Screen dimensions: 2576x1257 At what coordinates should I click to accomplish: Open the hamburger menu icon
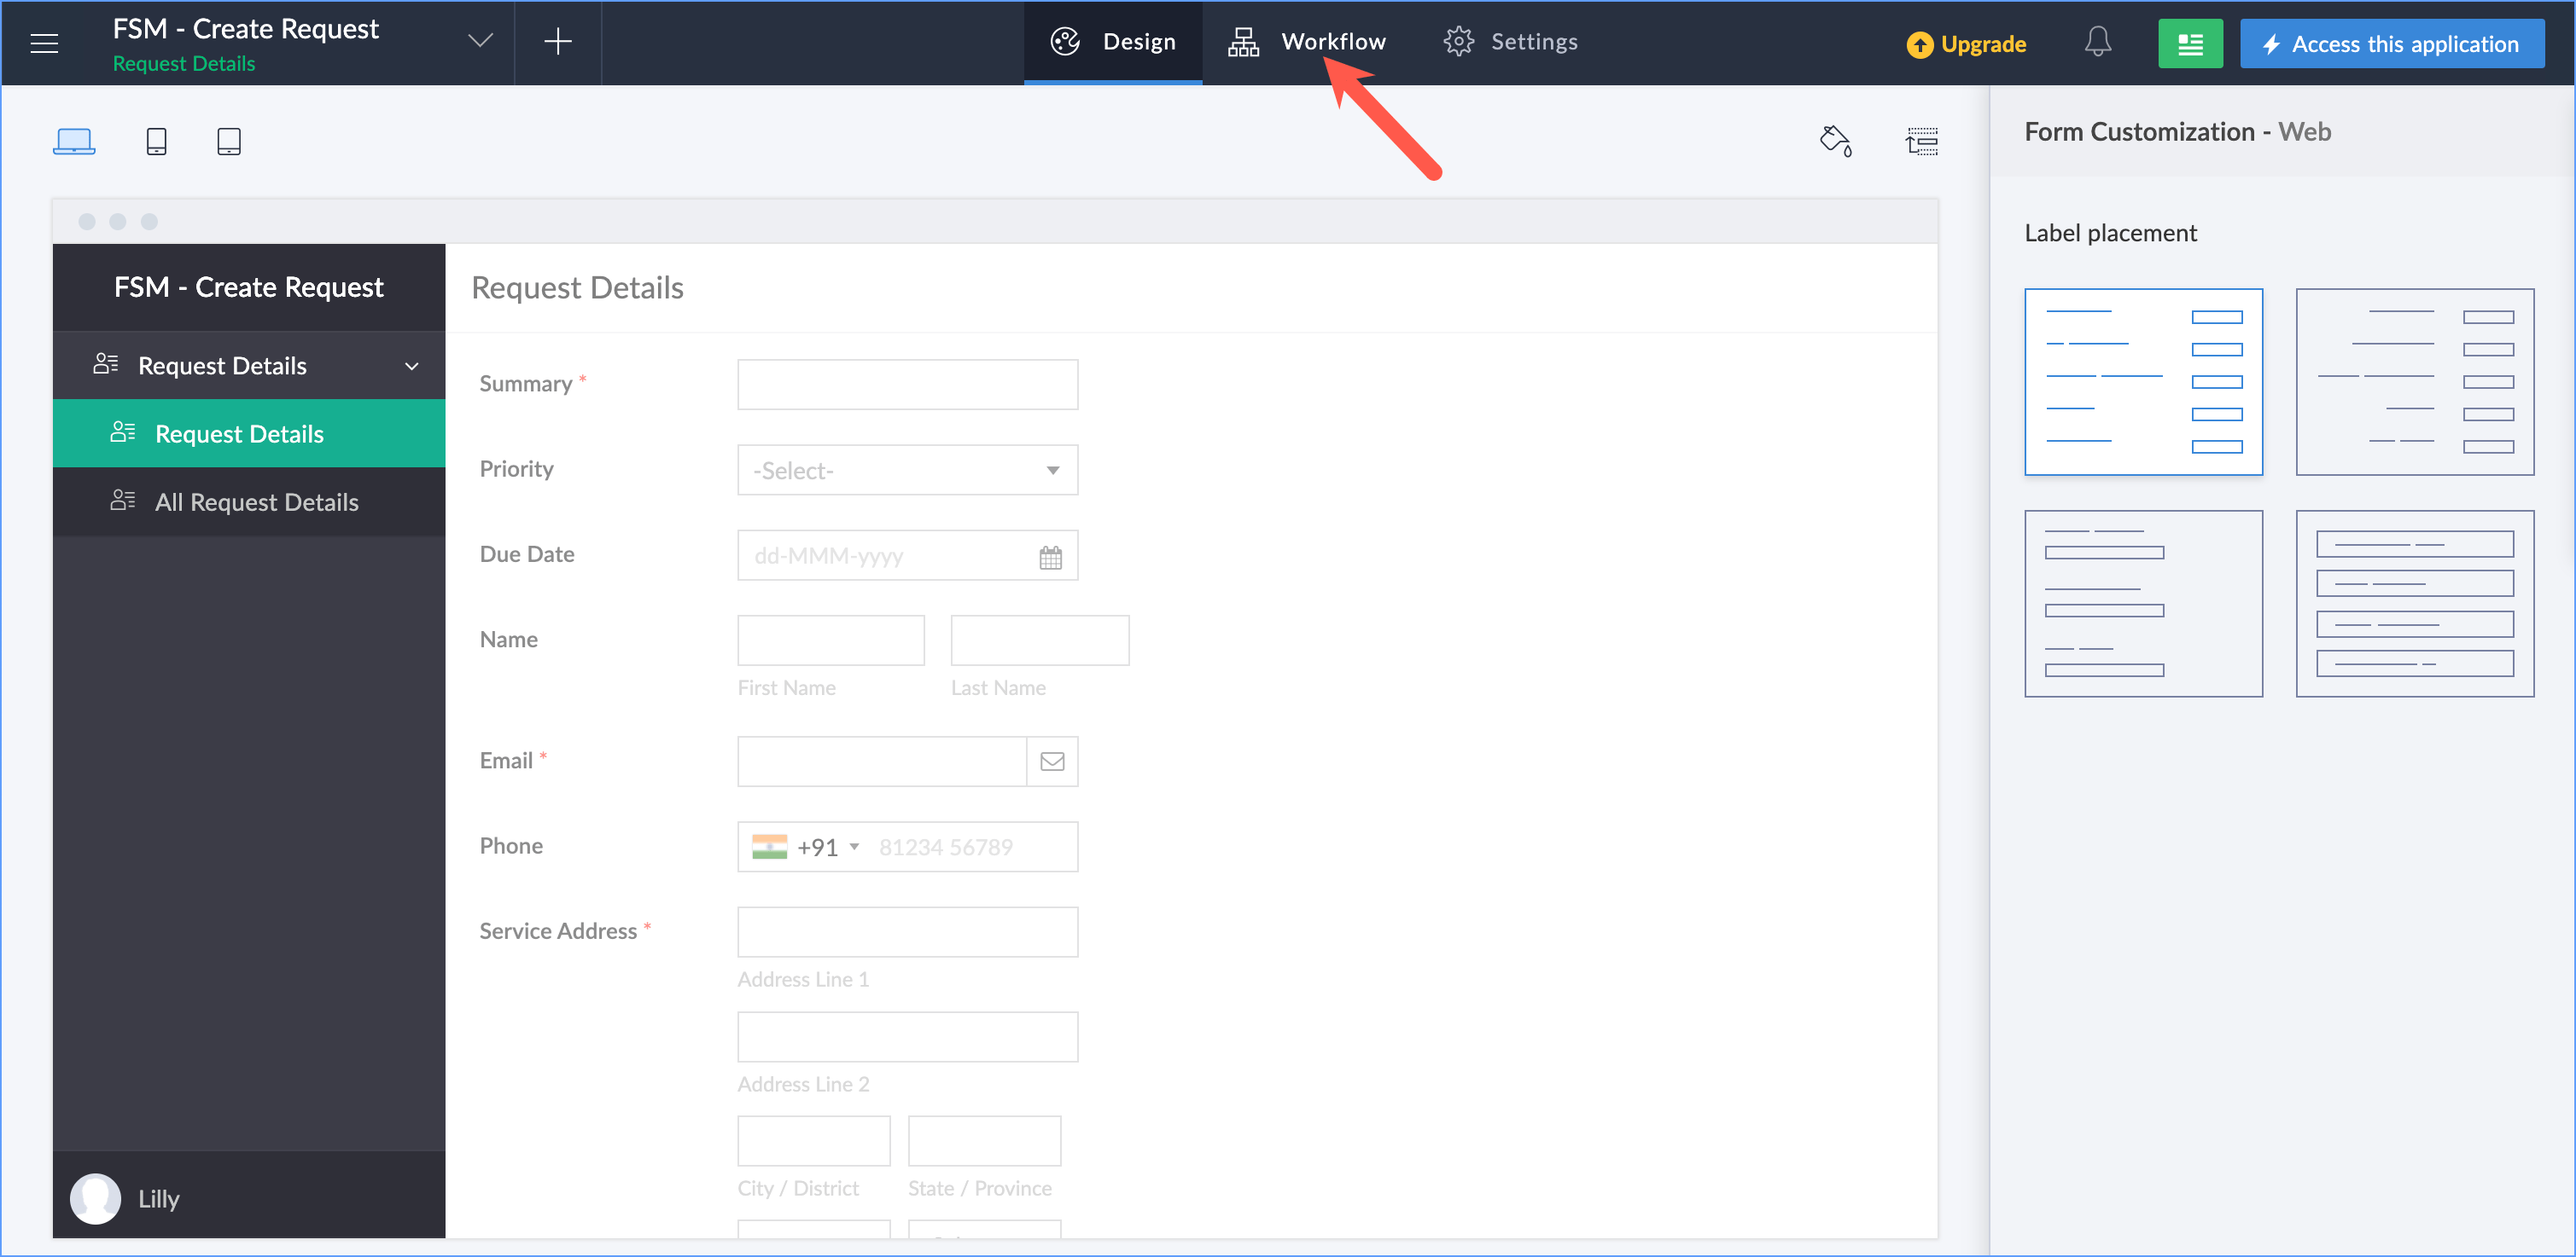[x=44, y=43]
